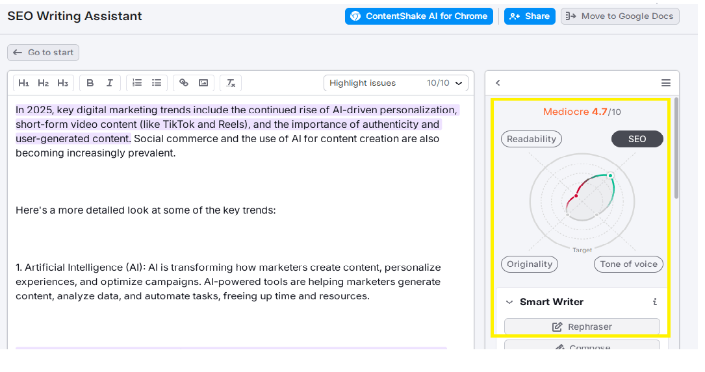
Task: Share the document
Action: (530, 16)
